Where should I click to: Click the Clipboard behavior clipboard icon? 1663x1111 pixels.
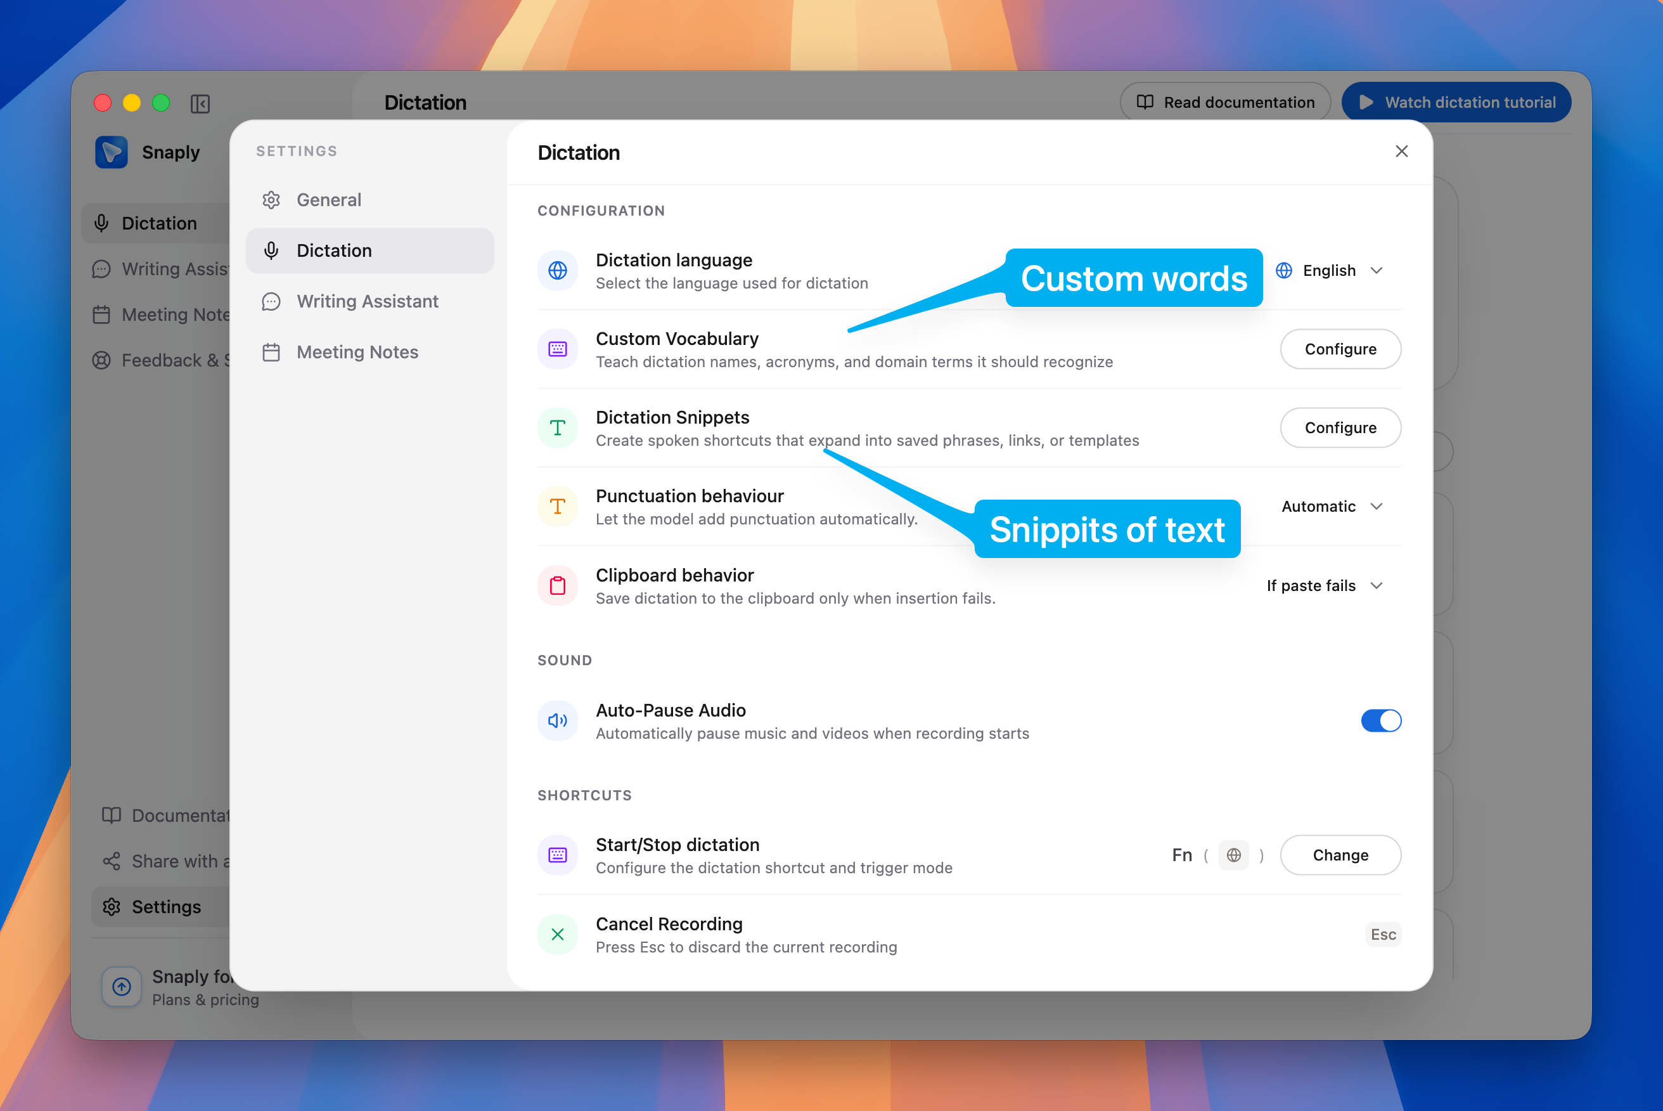[x=558, y=586]
